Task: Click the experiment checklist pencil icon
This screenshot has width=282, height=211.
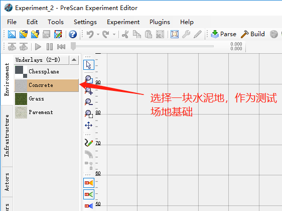Action: point(58,34)
